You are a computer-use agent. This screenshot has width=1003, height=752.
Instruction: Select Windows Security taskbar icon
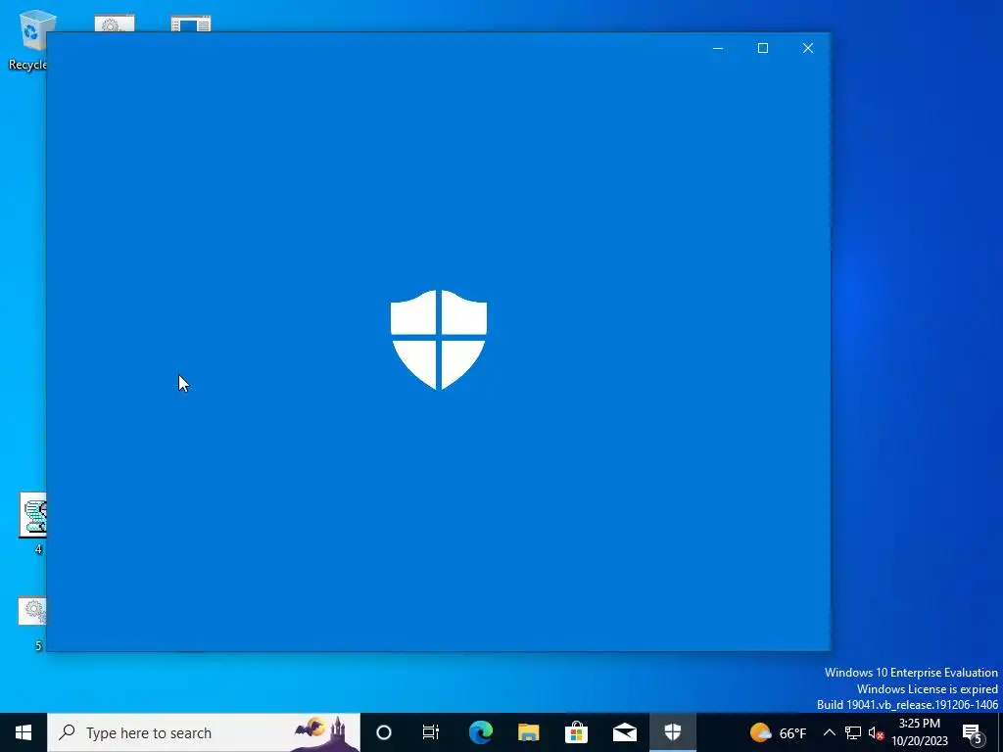click(672, 732)
